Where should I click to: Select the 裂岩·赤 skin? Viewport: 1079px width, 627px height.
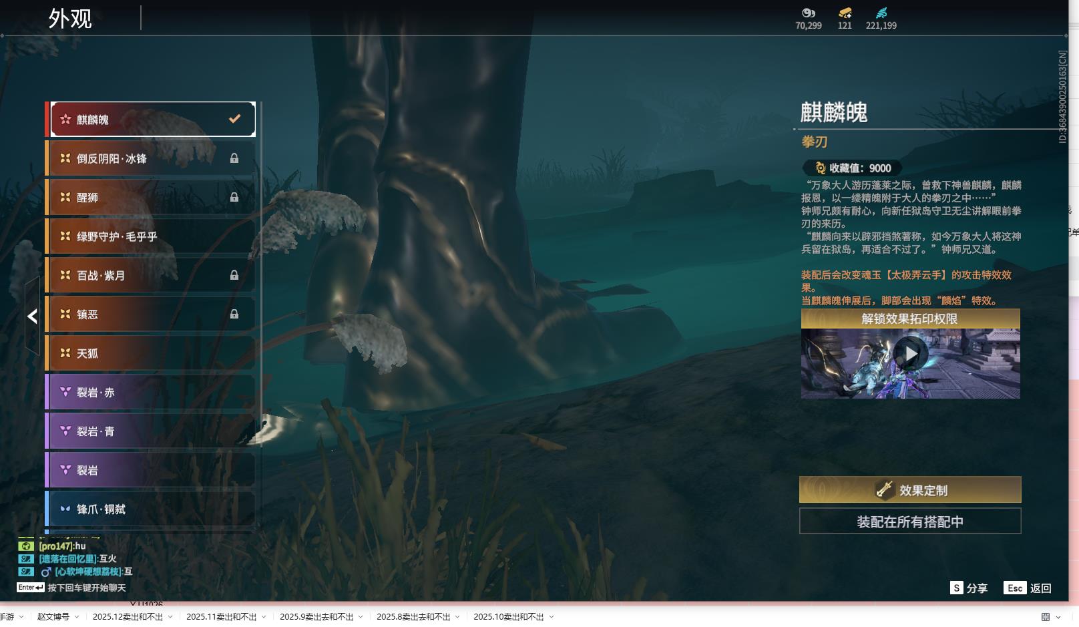coord(150,392)
